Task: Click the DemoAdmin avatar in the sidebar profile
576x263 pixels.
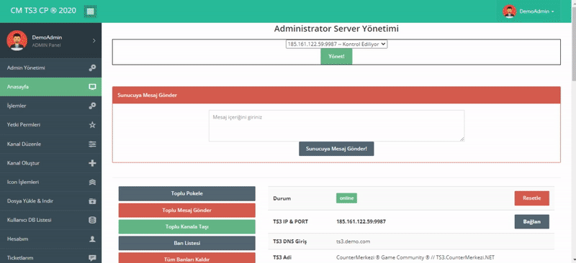Action: pyautogui.click(x=17, y=41)
